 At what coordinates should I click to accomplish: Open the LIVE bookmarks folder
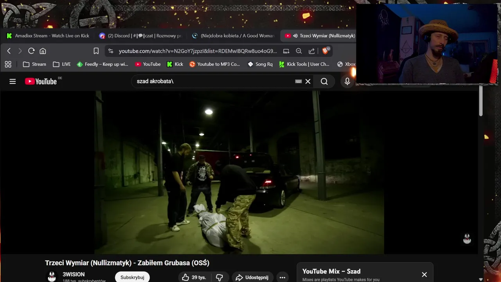coord(62,64)
